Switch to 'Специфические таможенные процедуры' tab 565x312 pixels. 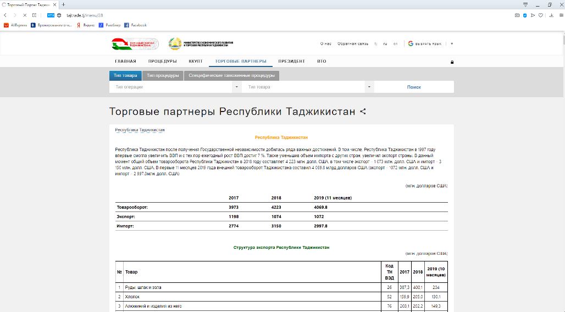231,75
